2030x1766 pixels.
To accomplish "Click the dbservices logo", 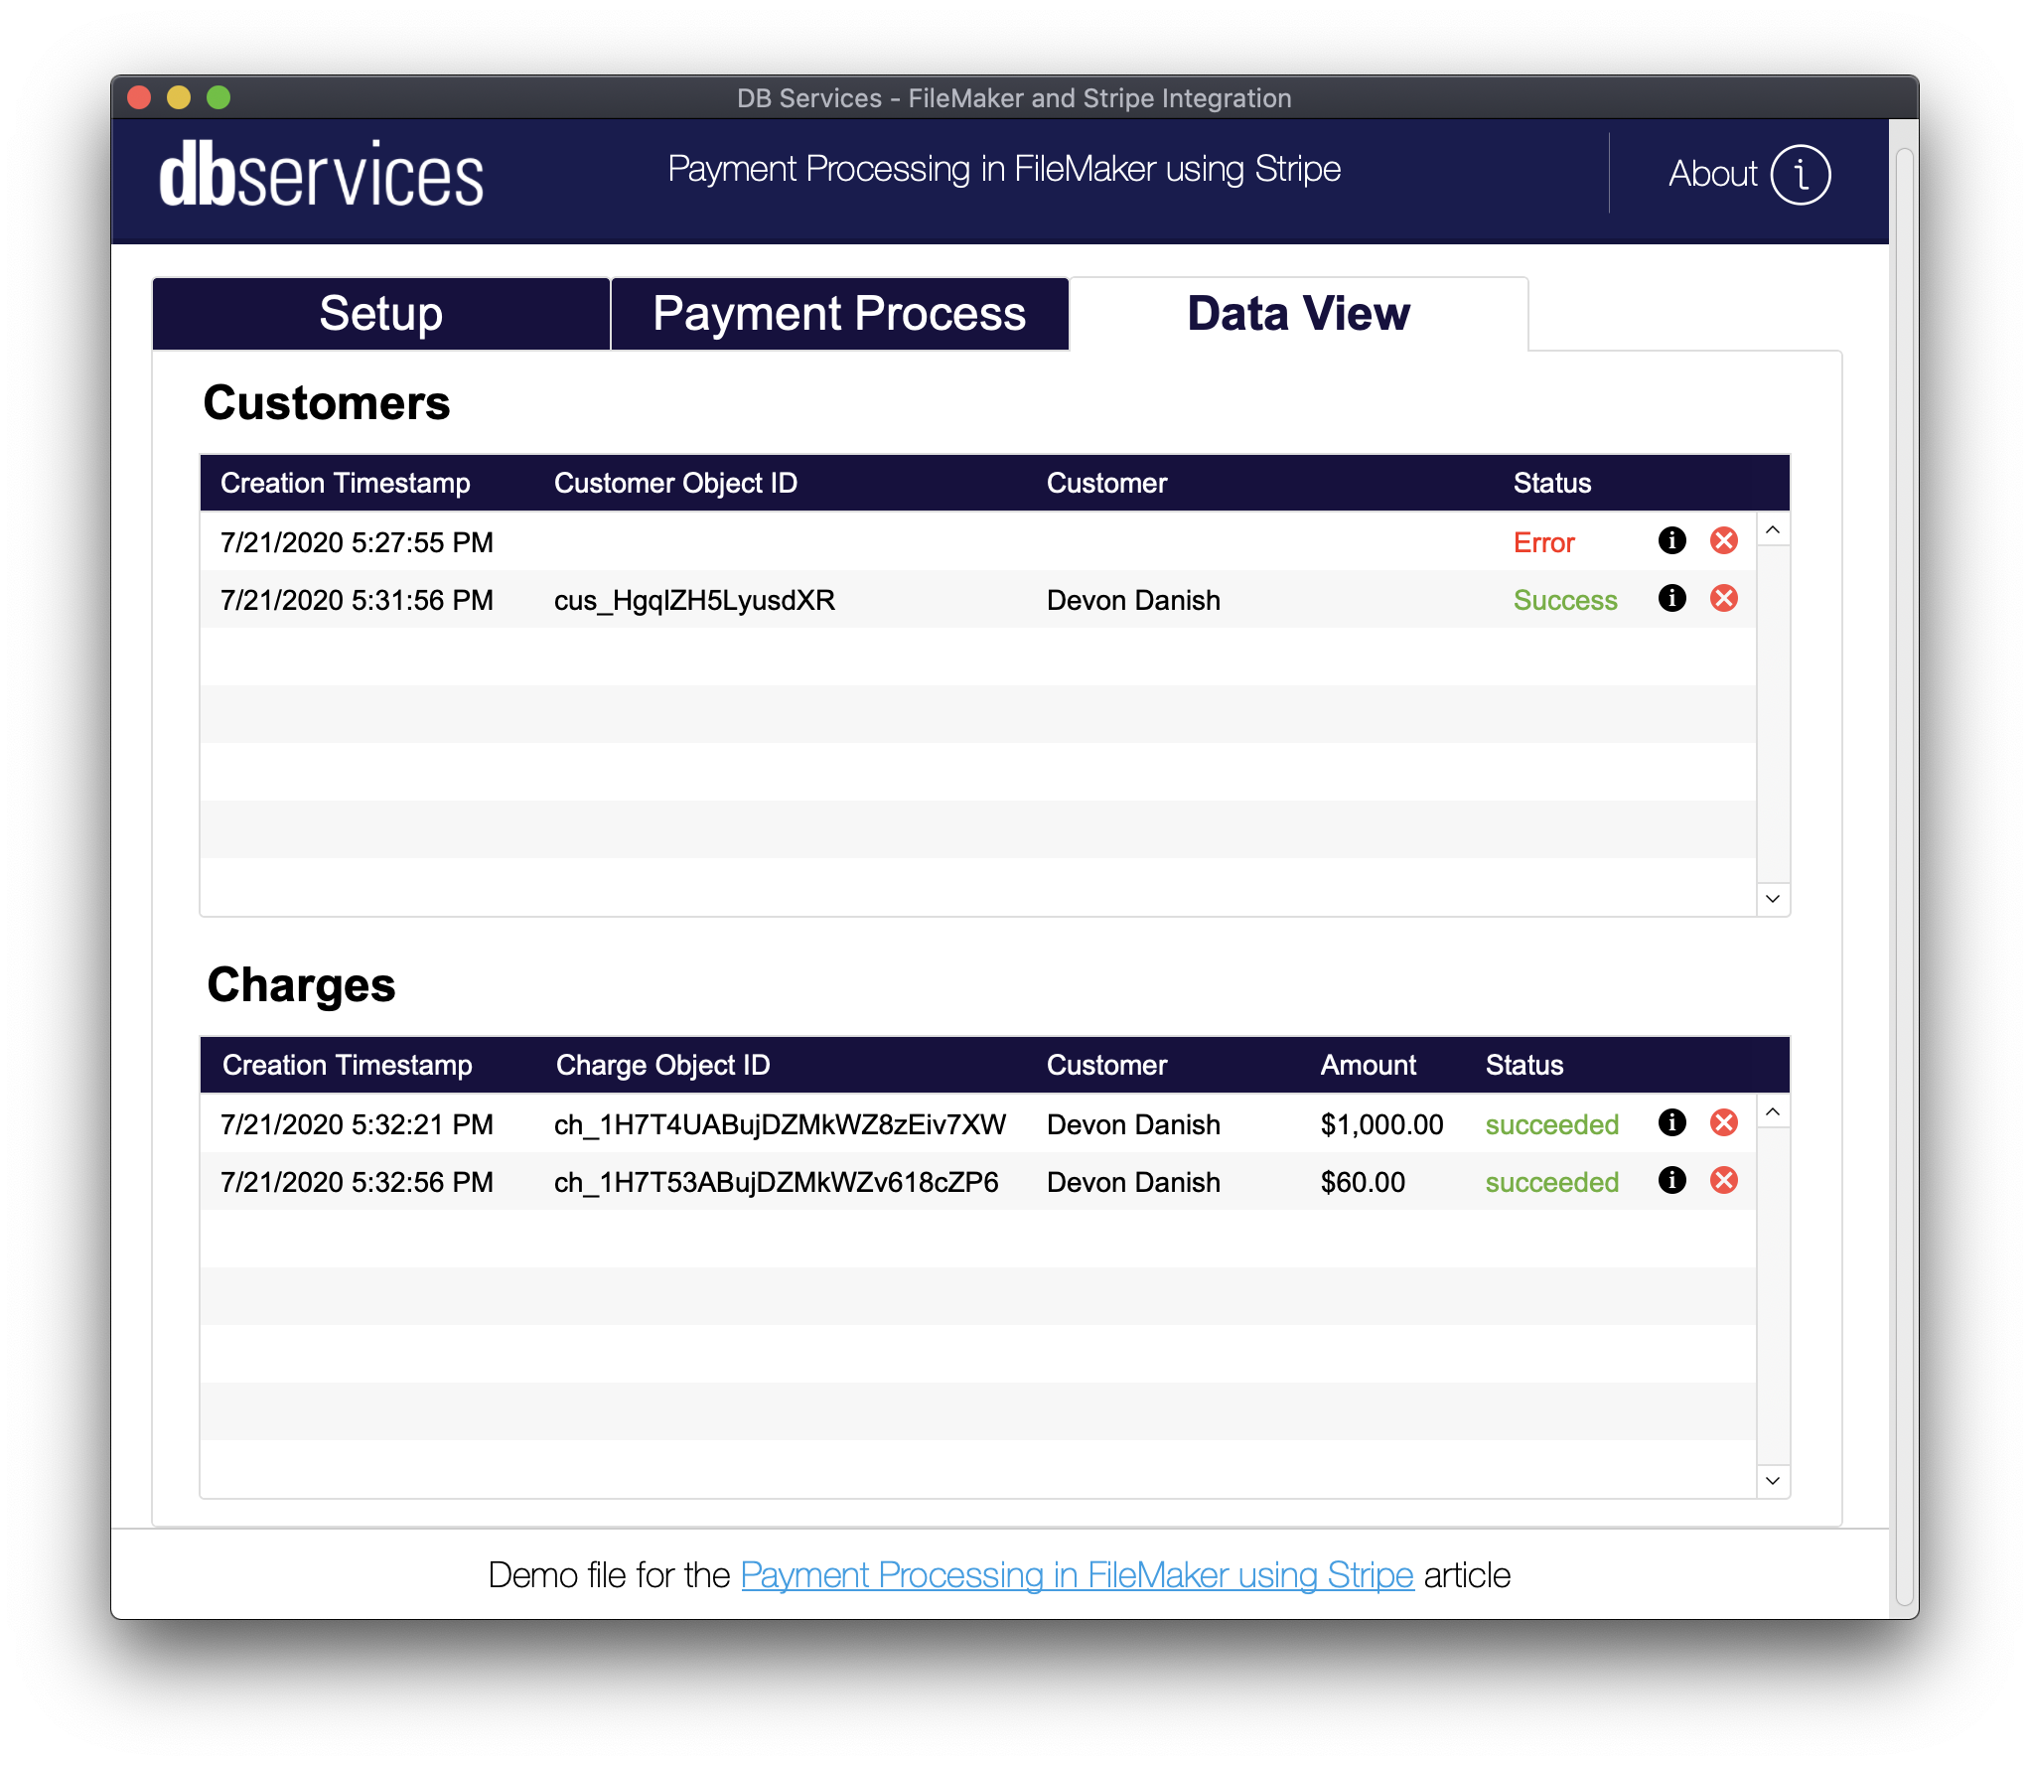I will [x=321, y=175].
